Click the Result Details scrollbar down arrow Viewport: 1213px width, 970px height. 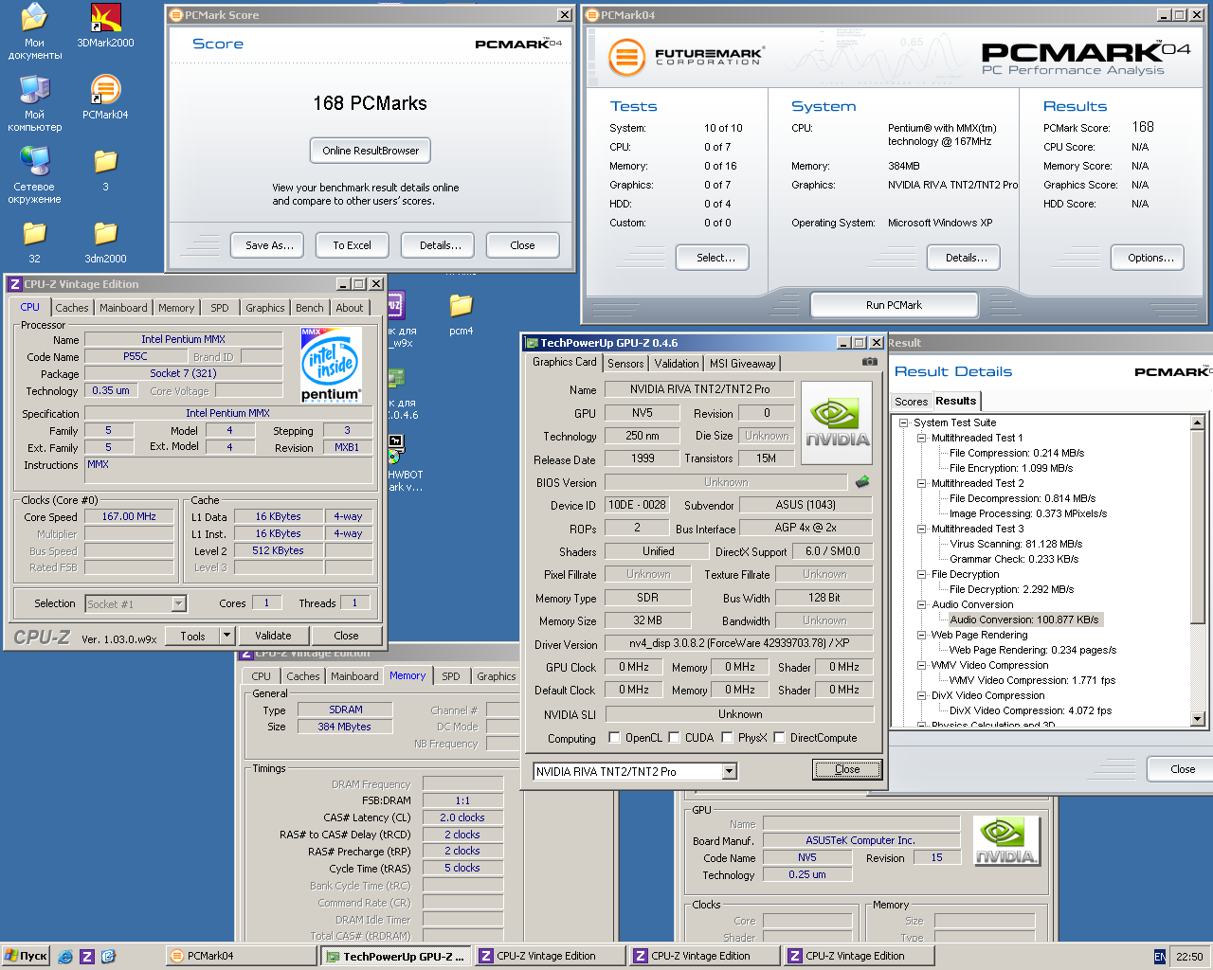pyautogui.click(x=1197, y=719)
